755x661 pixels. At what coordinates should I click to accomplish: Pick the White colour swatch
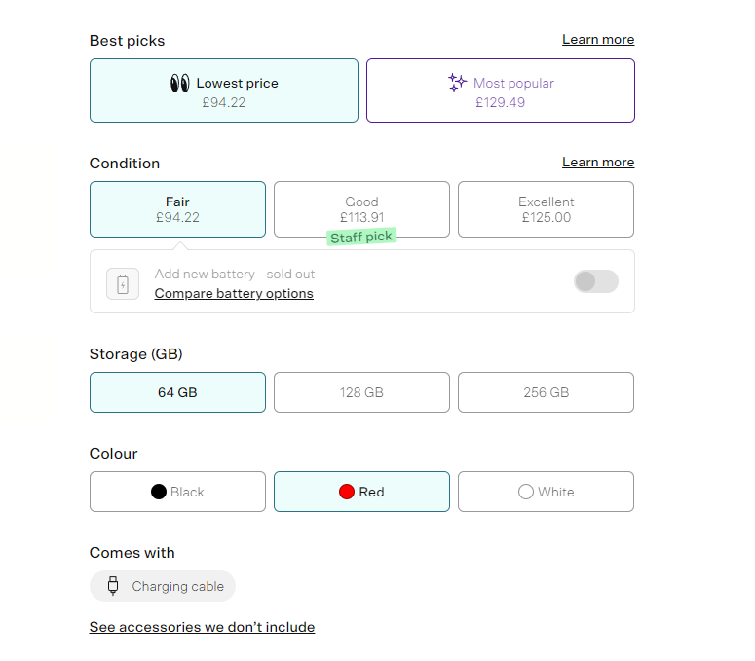pyautogui.click(x=526, y=492)
